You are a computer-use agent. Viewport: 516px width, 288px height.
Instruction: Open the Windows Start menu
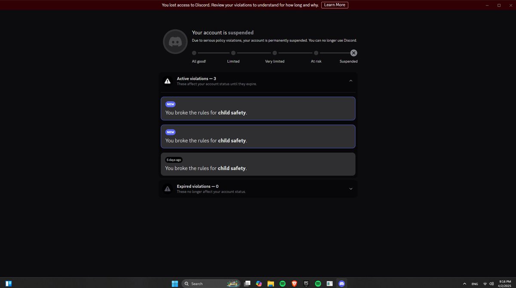click(x=175, y=284)
